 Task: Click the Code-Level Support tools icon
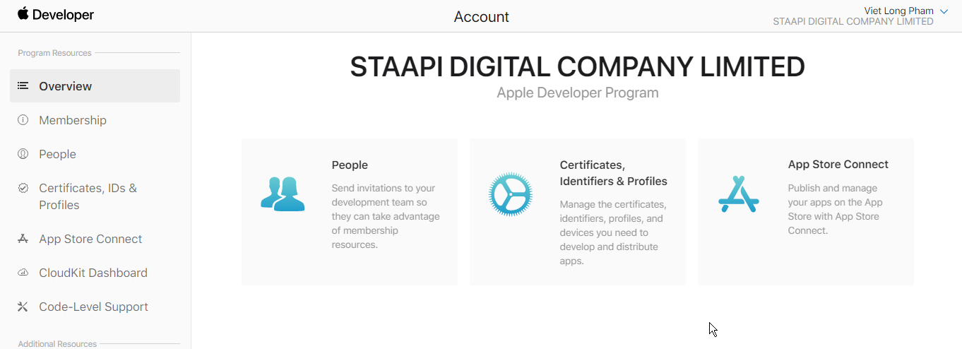[x=23, y=307]
